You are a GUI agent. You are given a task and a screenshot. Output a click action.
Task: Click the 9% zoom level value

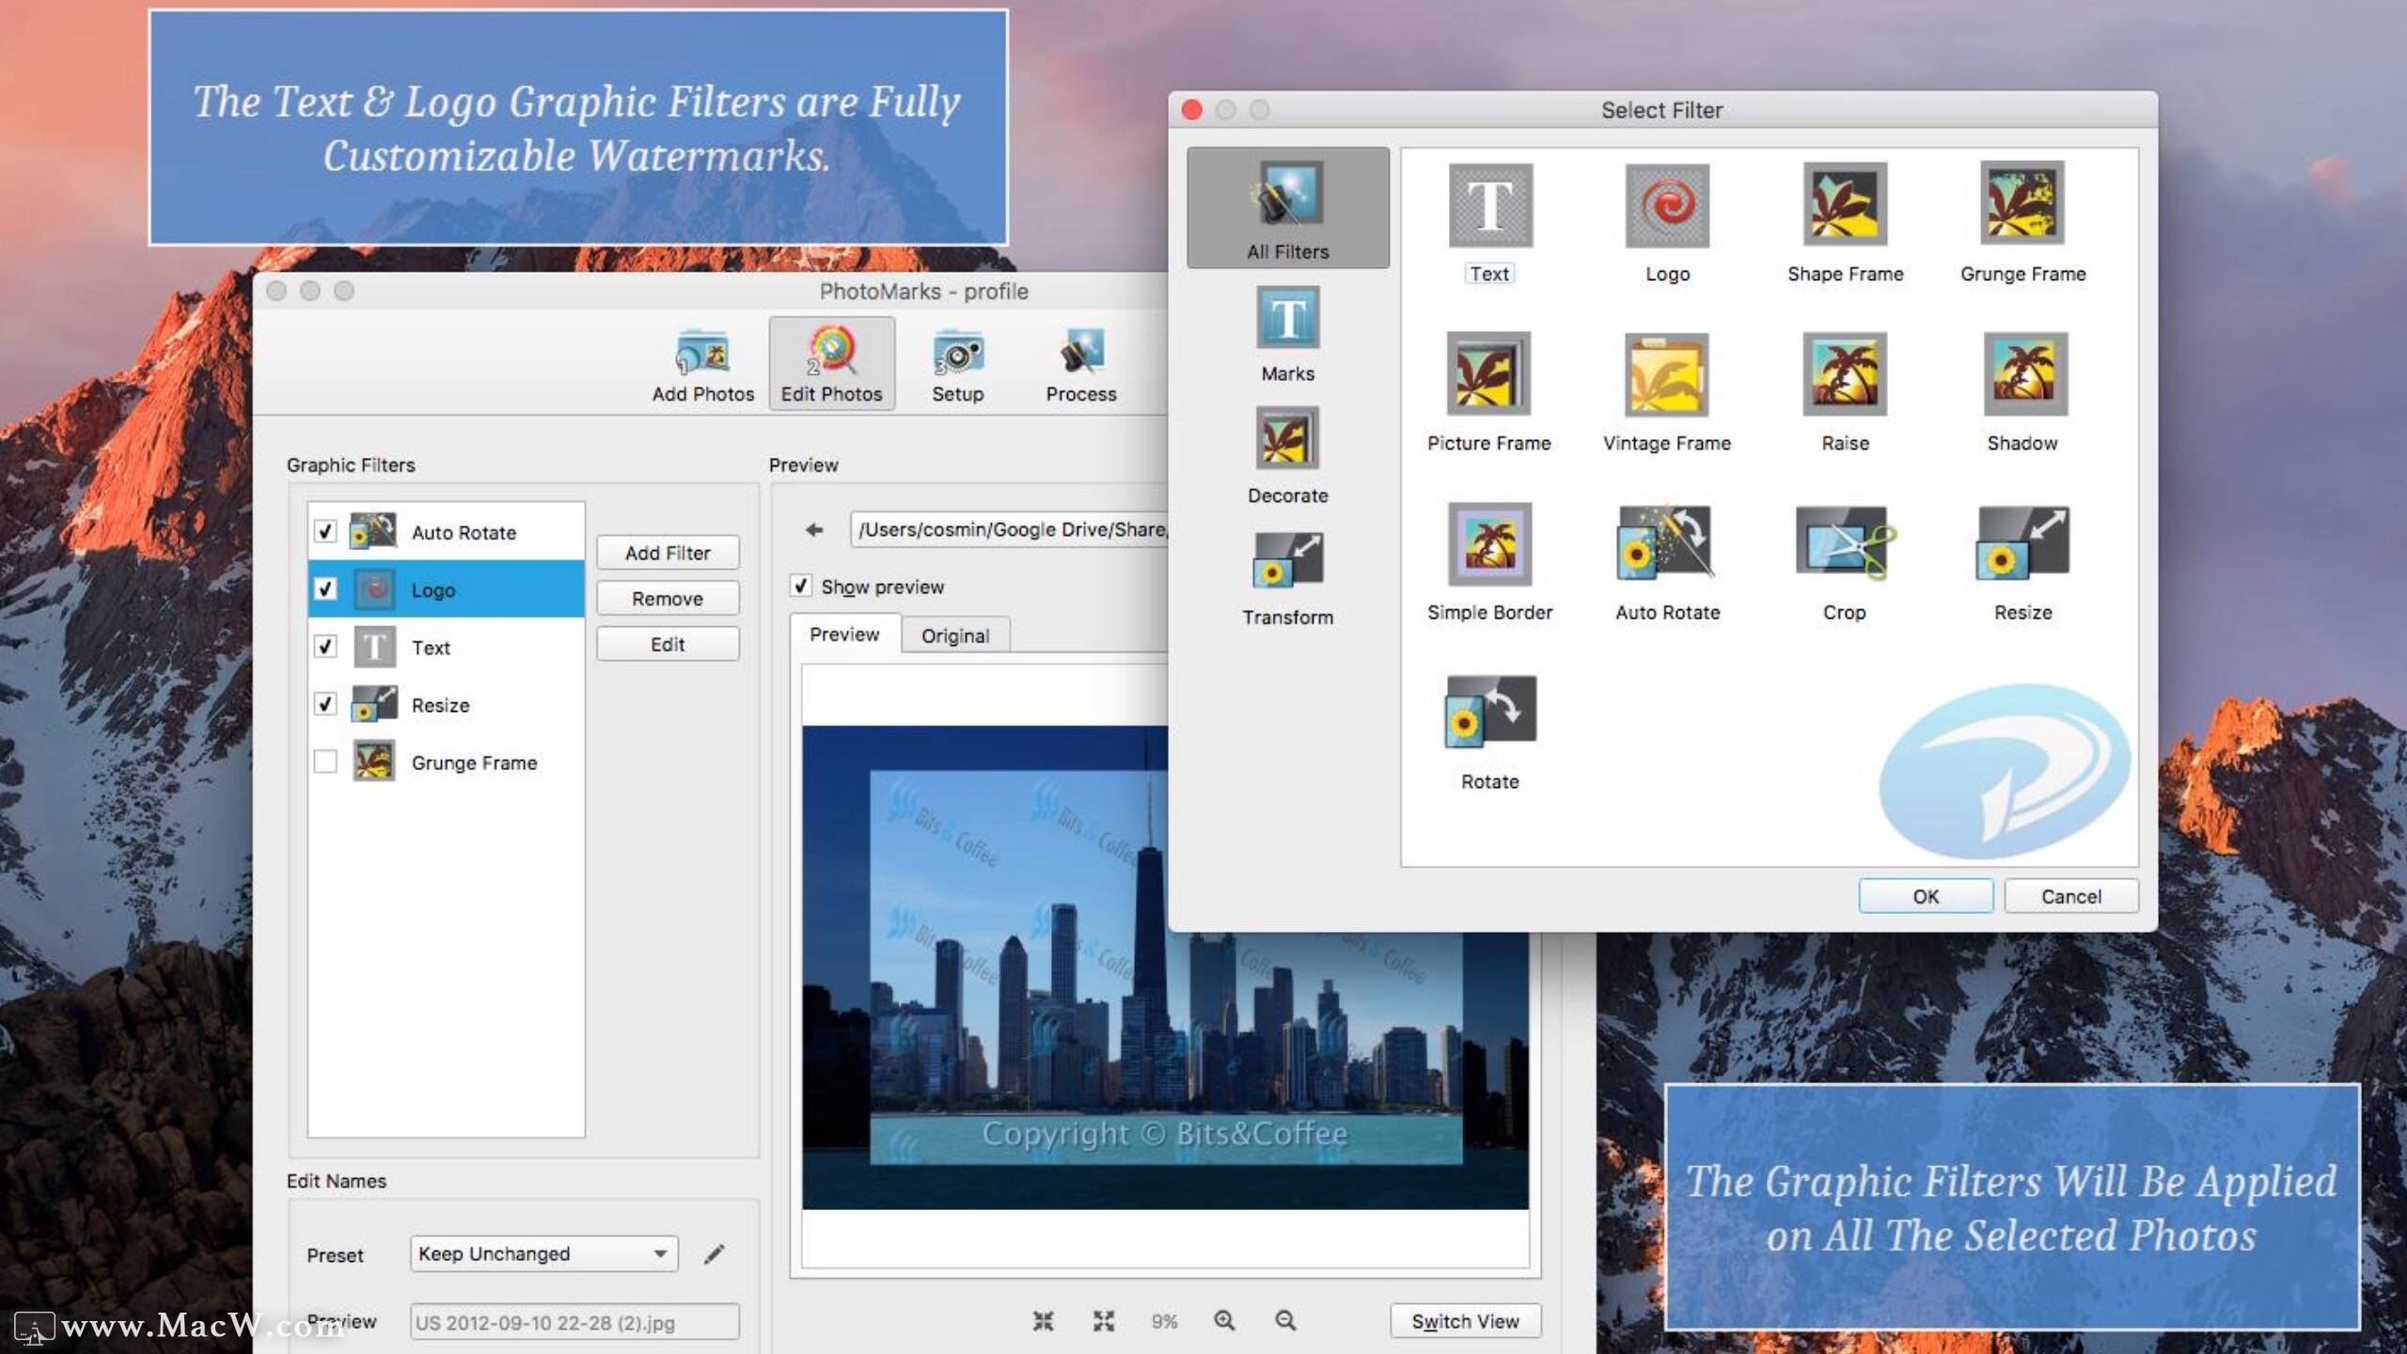tap(1164, 1321)
